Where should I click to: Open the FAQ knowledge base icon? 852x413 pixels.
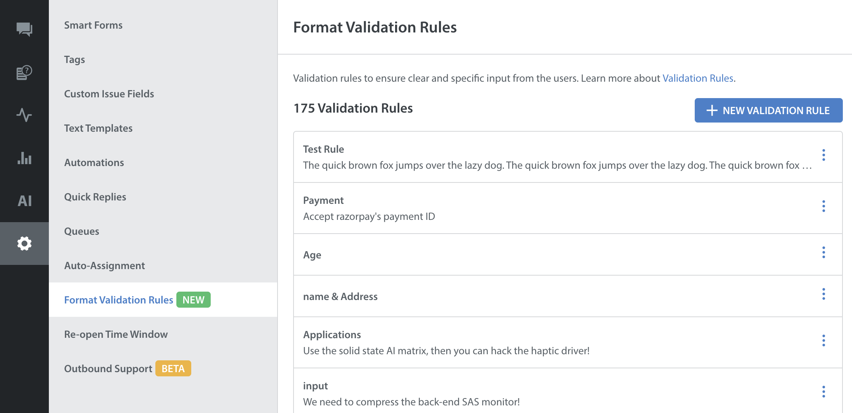pyautogui.click(x=24, y=73)
